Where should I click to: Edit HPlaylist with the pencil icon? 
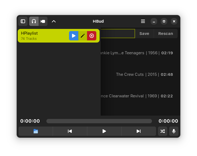click(x=83, y=36)
